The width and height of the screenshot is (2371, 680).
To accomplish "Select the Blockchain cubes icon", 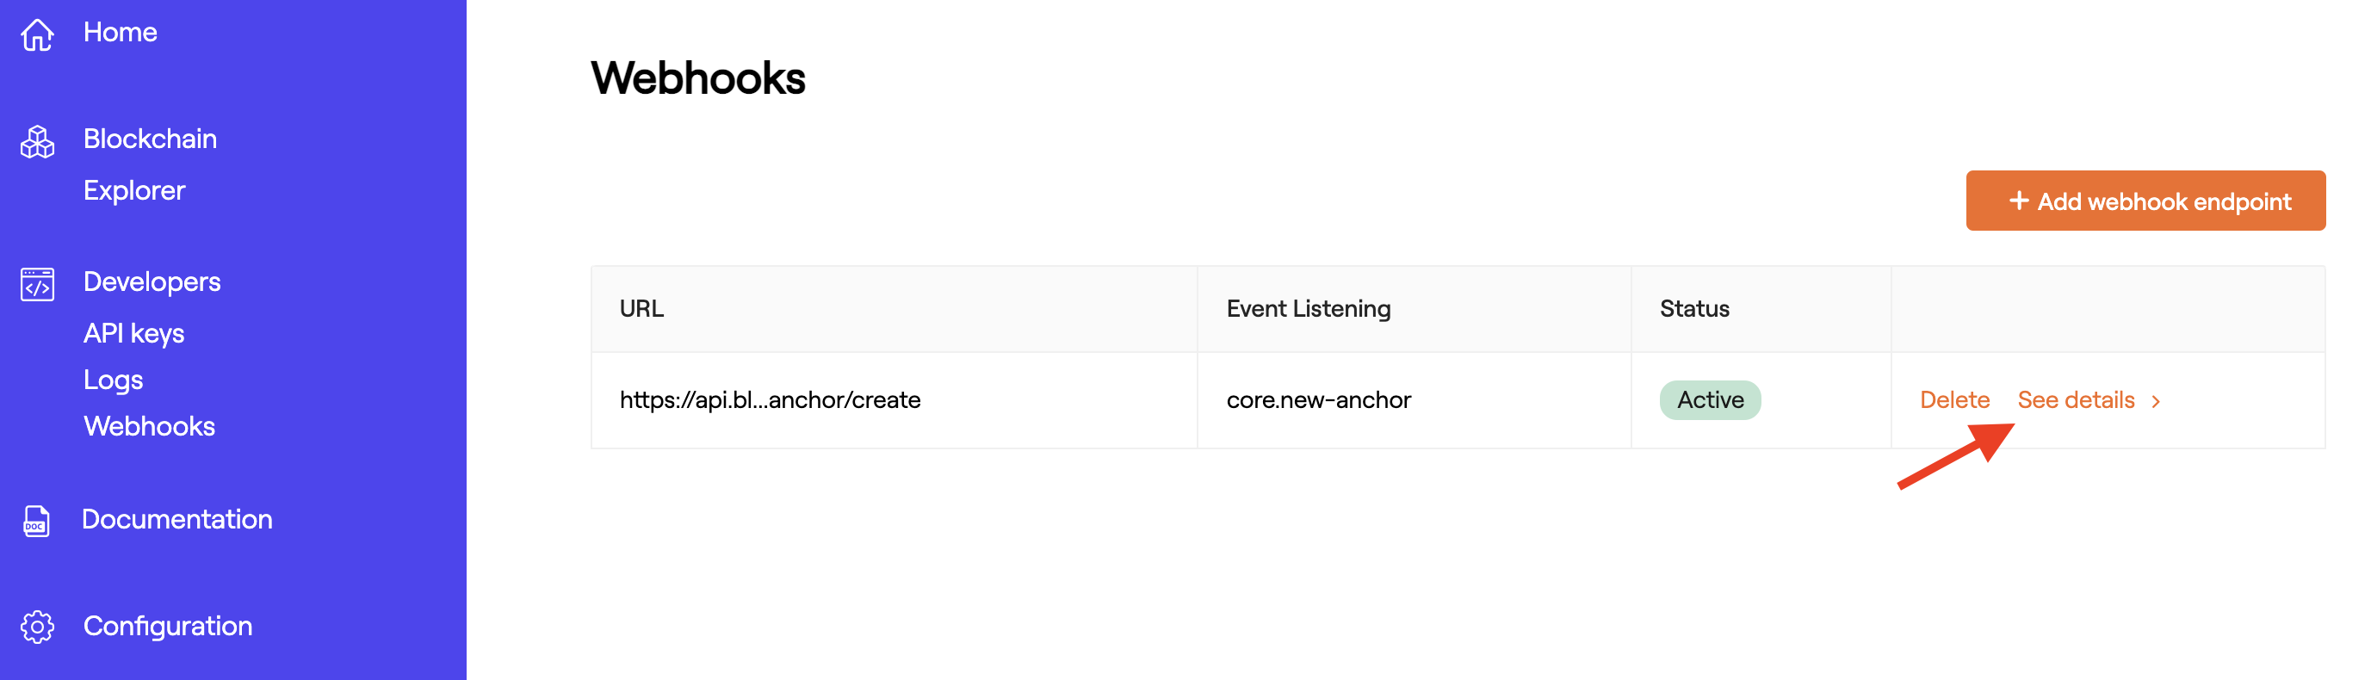I will tap(37, 141).
